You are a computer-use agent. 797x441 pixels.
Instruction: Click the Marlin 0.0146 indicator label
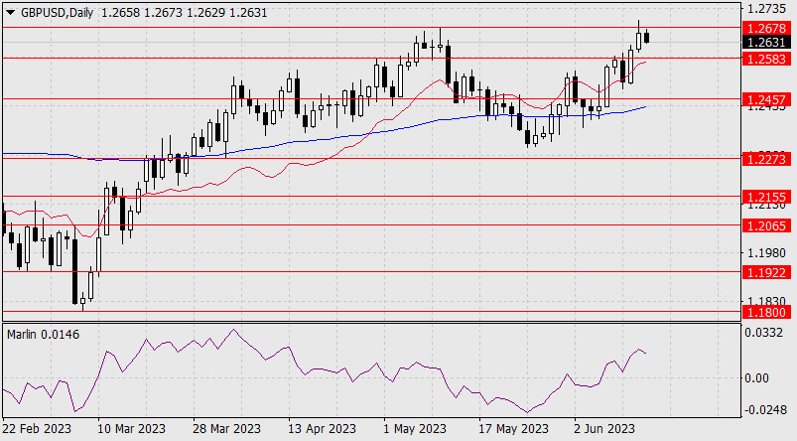click(x=44, y=334)
